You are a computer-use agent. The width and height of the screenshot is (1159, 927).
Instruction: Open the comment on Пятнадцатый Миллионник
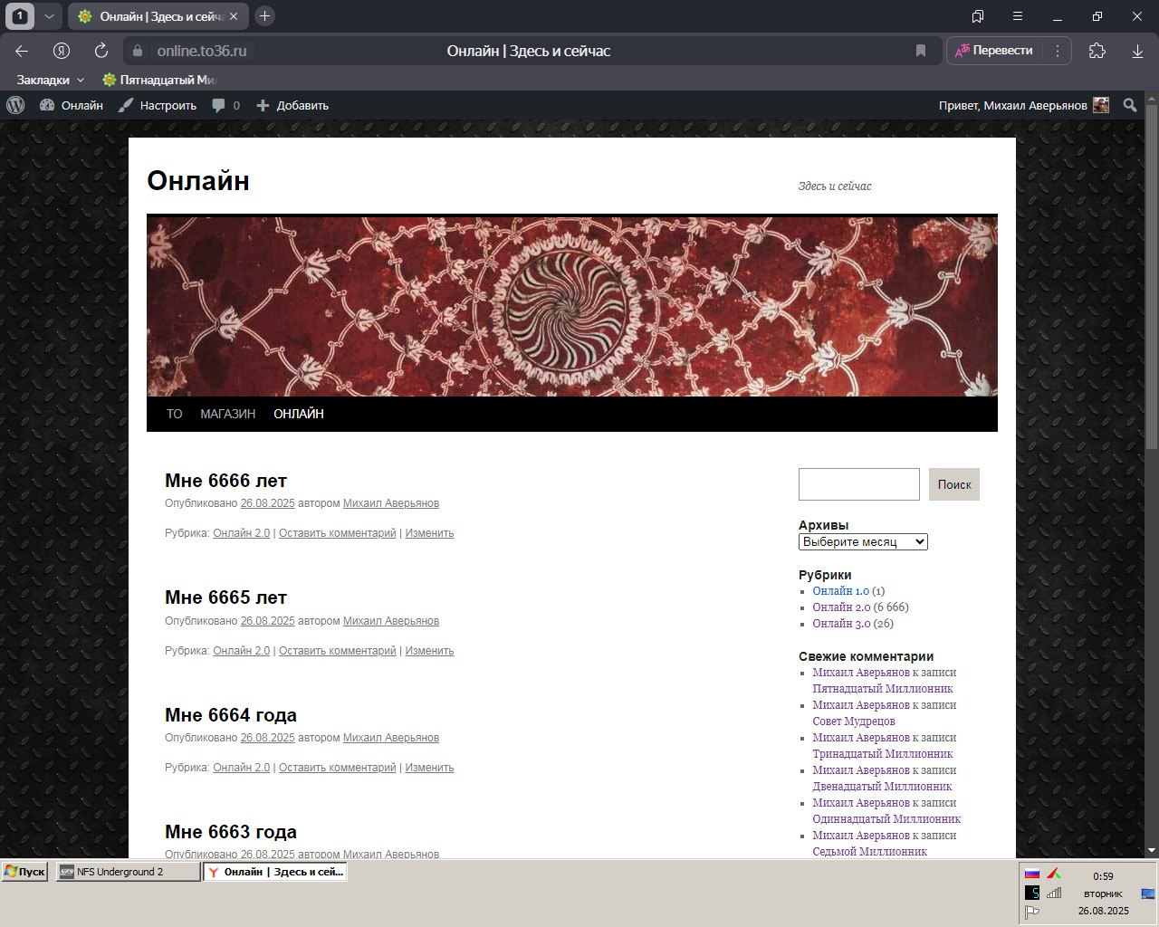(x=883, y=689)
